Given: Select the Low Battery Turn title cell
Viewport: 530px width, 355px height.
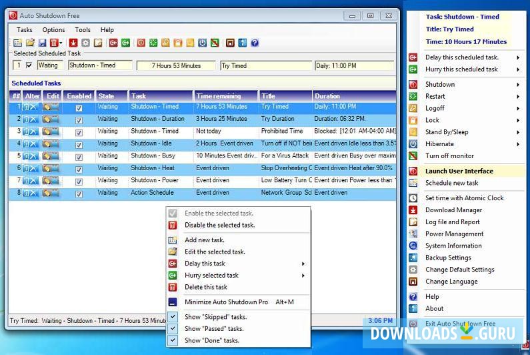Looking at the screenshot, I should [x=286, y=180].
